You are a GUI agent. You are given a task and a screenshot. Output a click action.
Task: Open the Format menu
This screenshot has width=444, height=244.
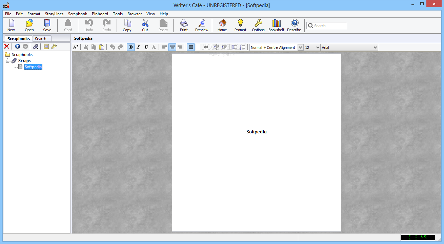pyautogui.click(x=34, y=14)
